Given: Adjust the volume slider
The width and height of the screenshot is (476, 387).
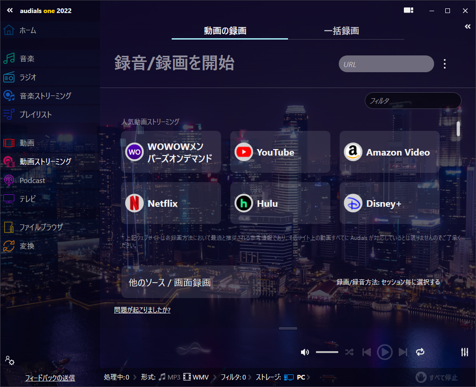Looking at the screenshot, I should [327, 352].
